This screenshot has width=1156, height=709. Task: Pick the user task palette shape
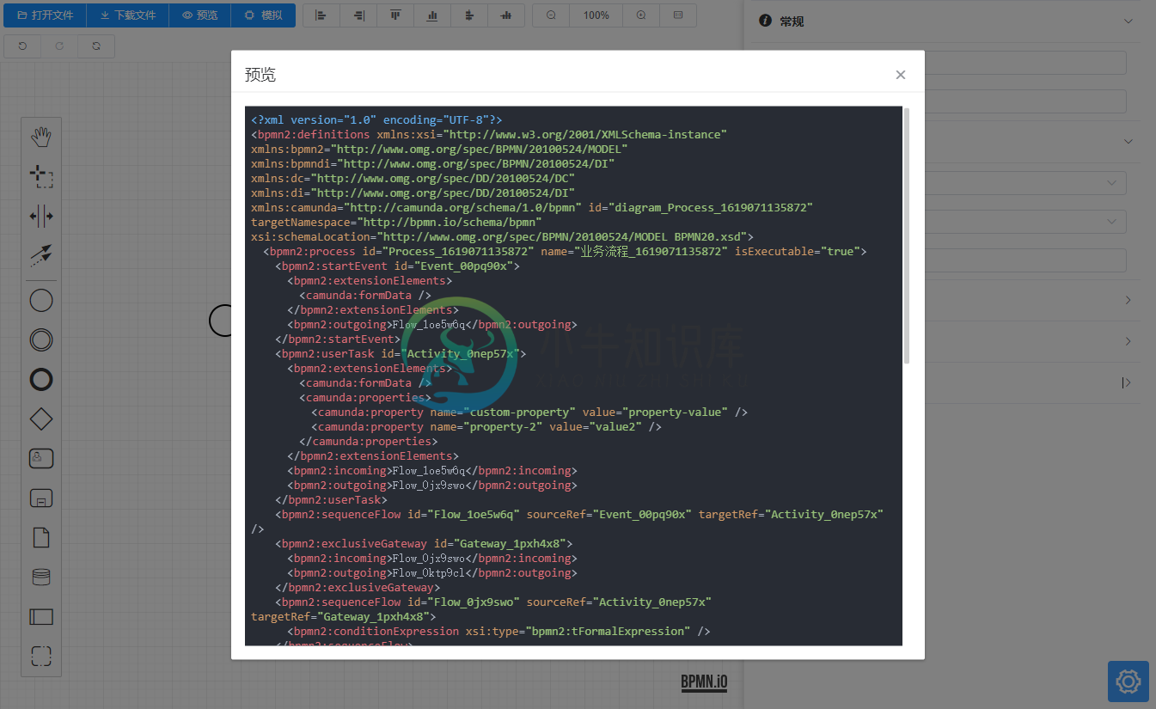(x=41, y=458)
